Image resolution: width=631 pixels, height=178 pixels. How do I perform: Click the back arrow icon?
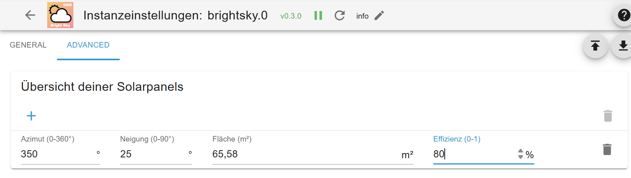point(30,15)
